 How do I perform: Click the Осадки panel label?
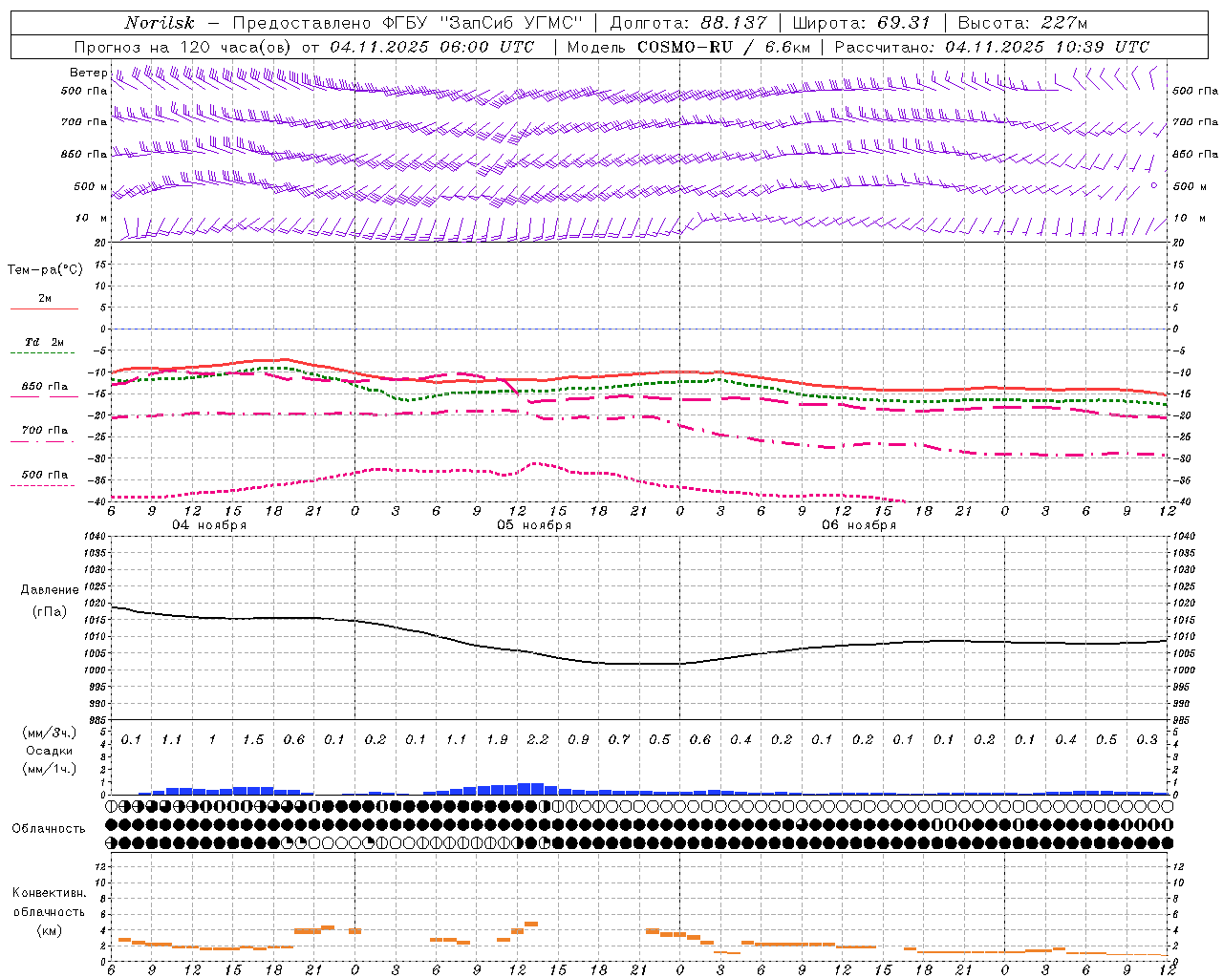pos(49,752)
